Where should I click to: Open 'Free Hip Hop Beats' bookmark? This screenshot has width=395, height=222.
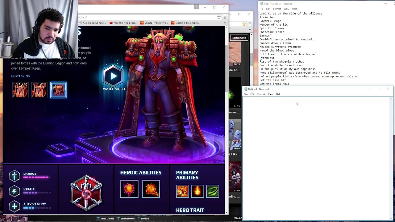coord(123,23)
